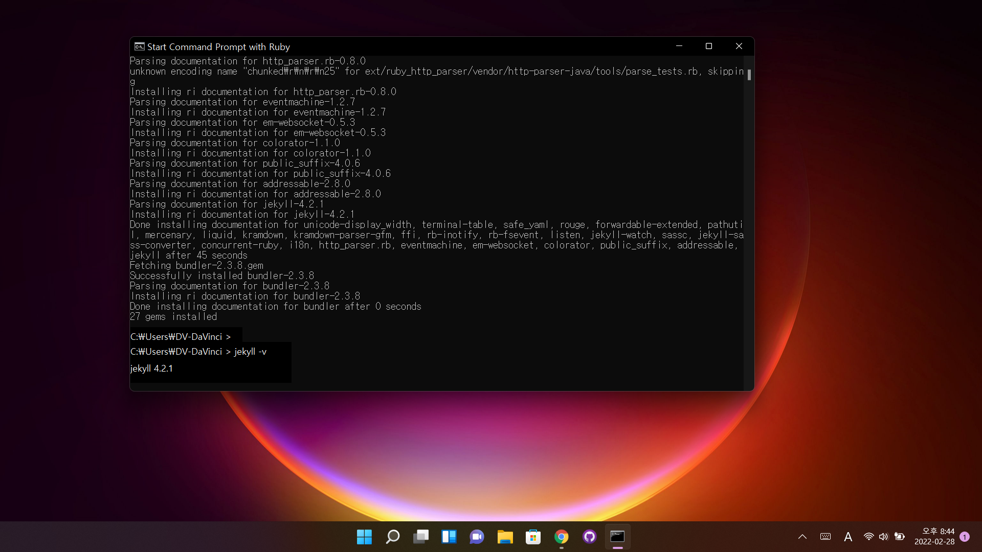Viewport: 982px width, 552px height.
Task: Open the touch keyboard tray icon
Action: click(825, 537)
